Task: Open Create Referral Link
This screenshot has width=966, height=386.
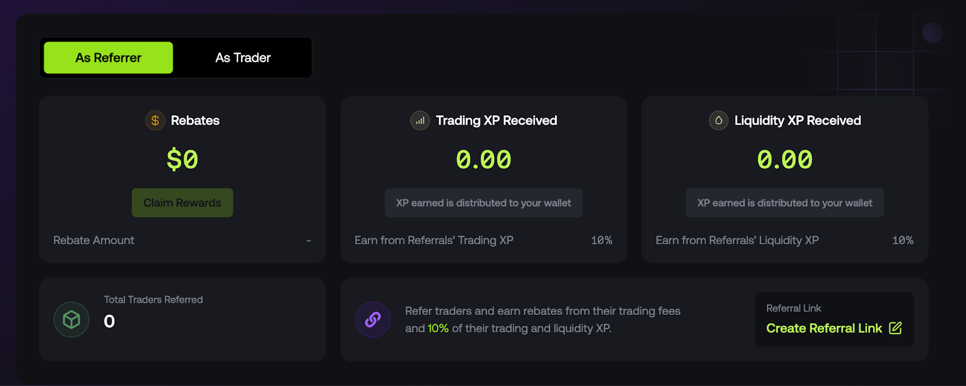Action: point(823,328)
